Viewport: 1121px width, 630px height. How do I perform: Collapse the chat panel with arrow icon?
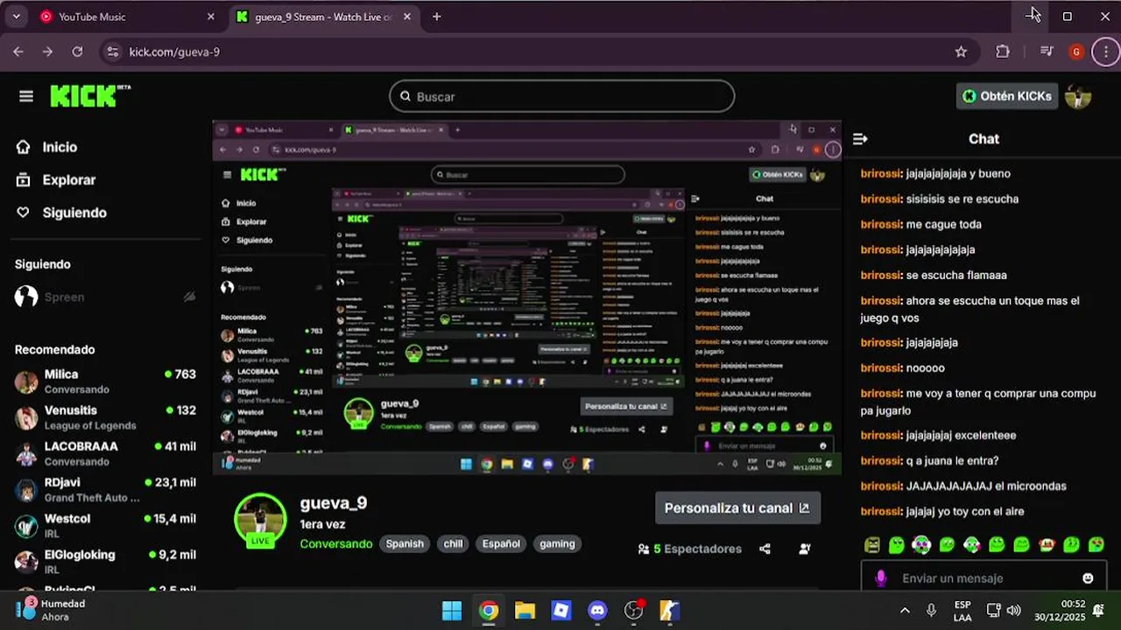(860, 139)
